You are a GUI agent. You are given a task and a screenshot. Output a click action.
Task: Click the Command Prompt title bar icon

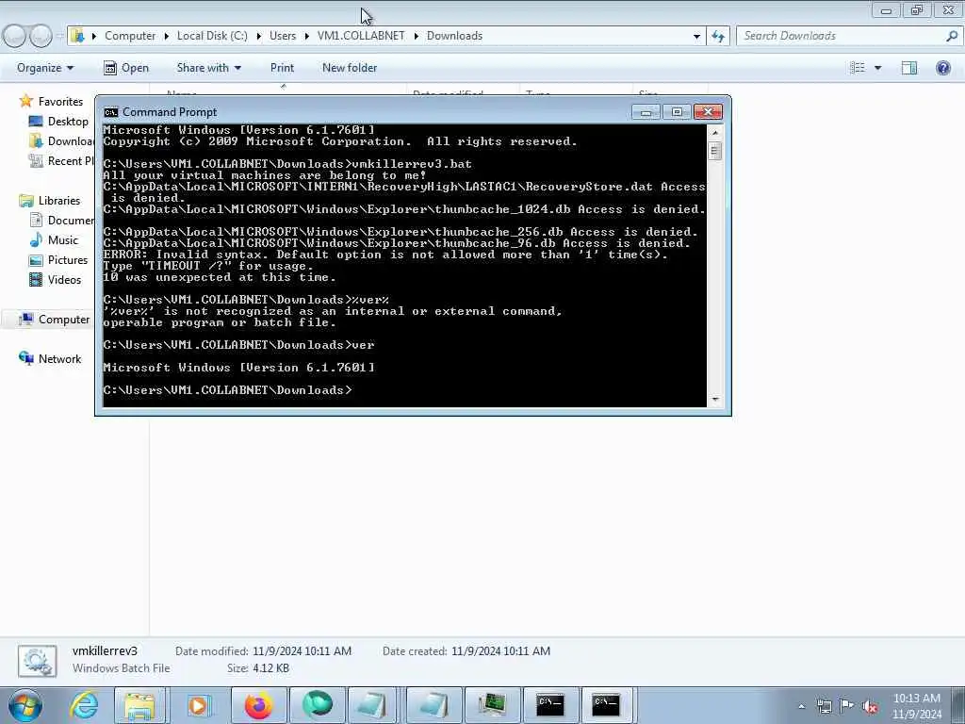click(x=111, y=112)
